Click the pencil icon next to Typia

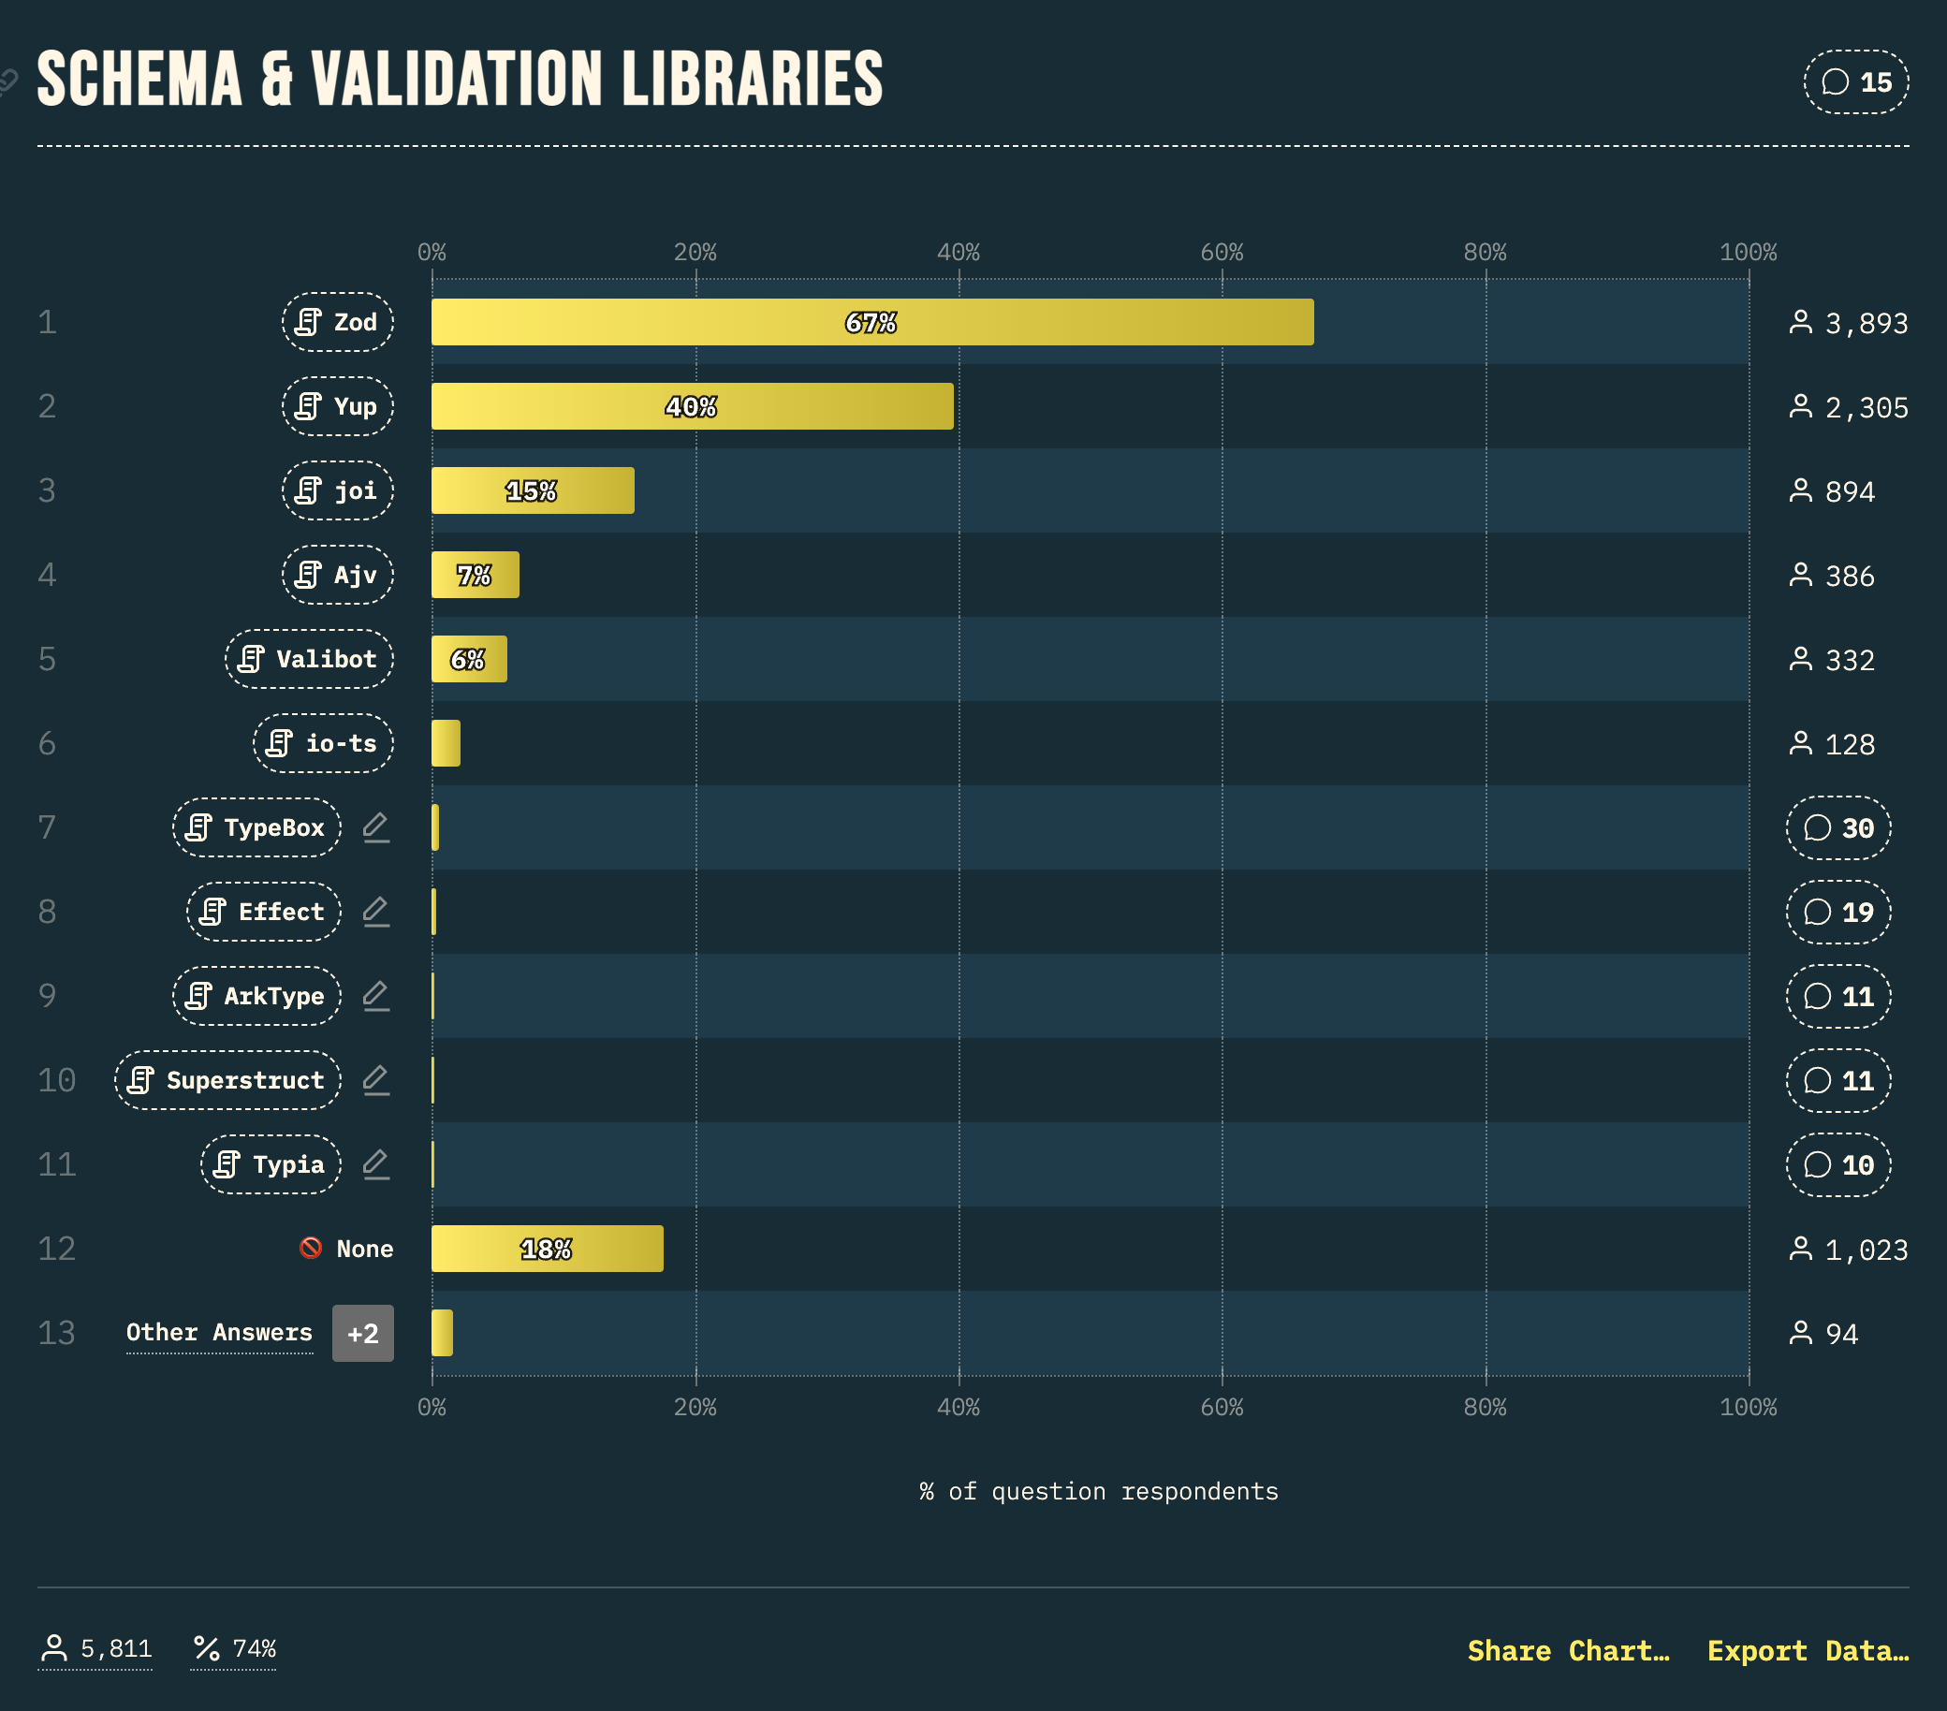pos(376,1164)
